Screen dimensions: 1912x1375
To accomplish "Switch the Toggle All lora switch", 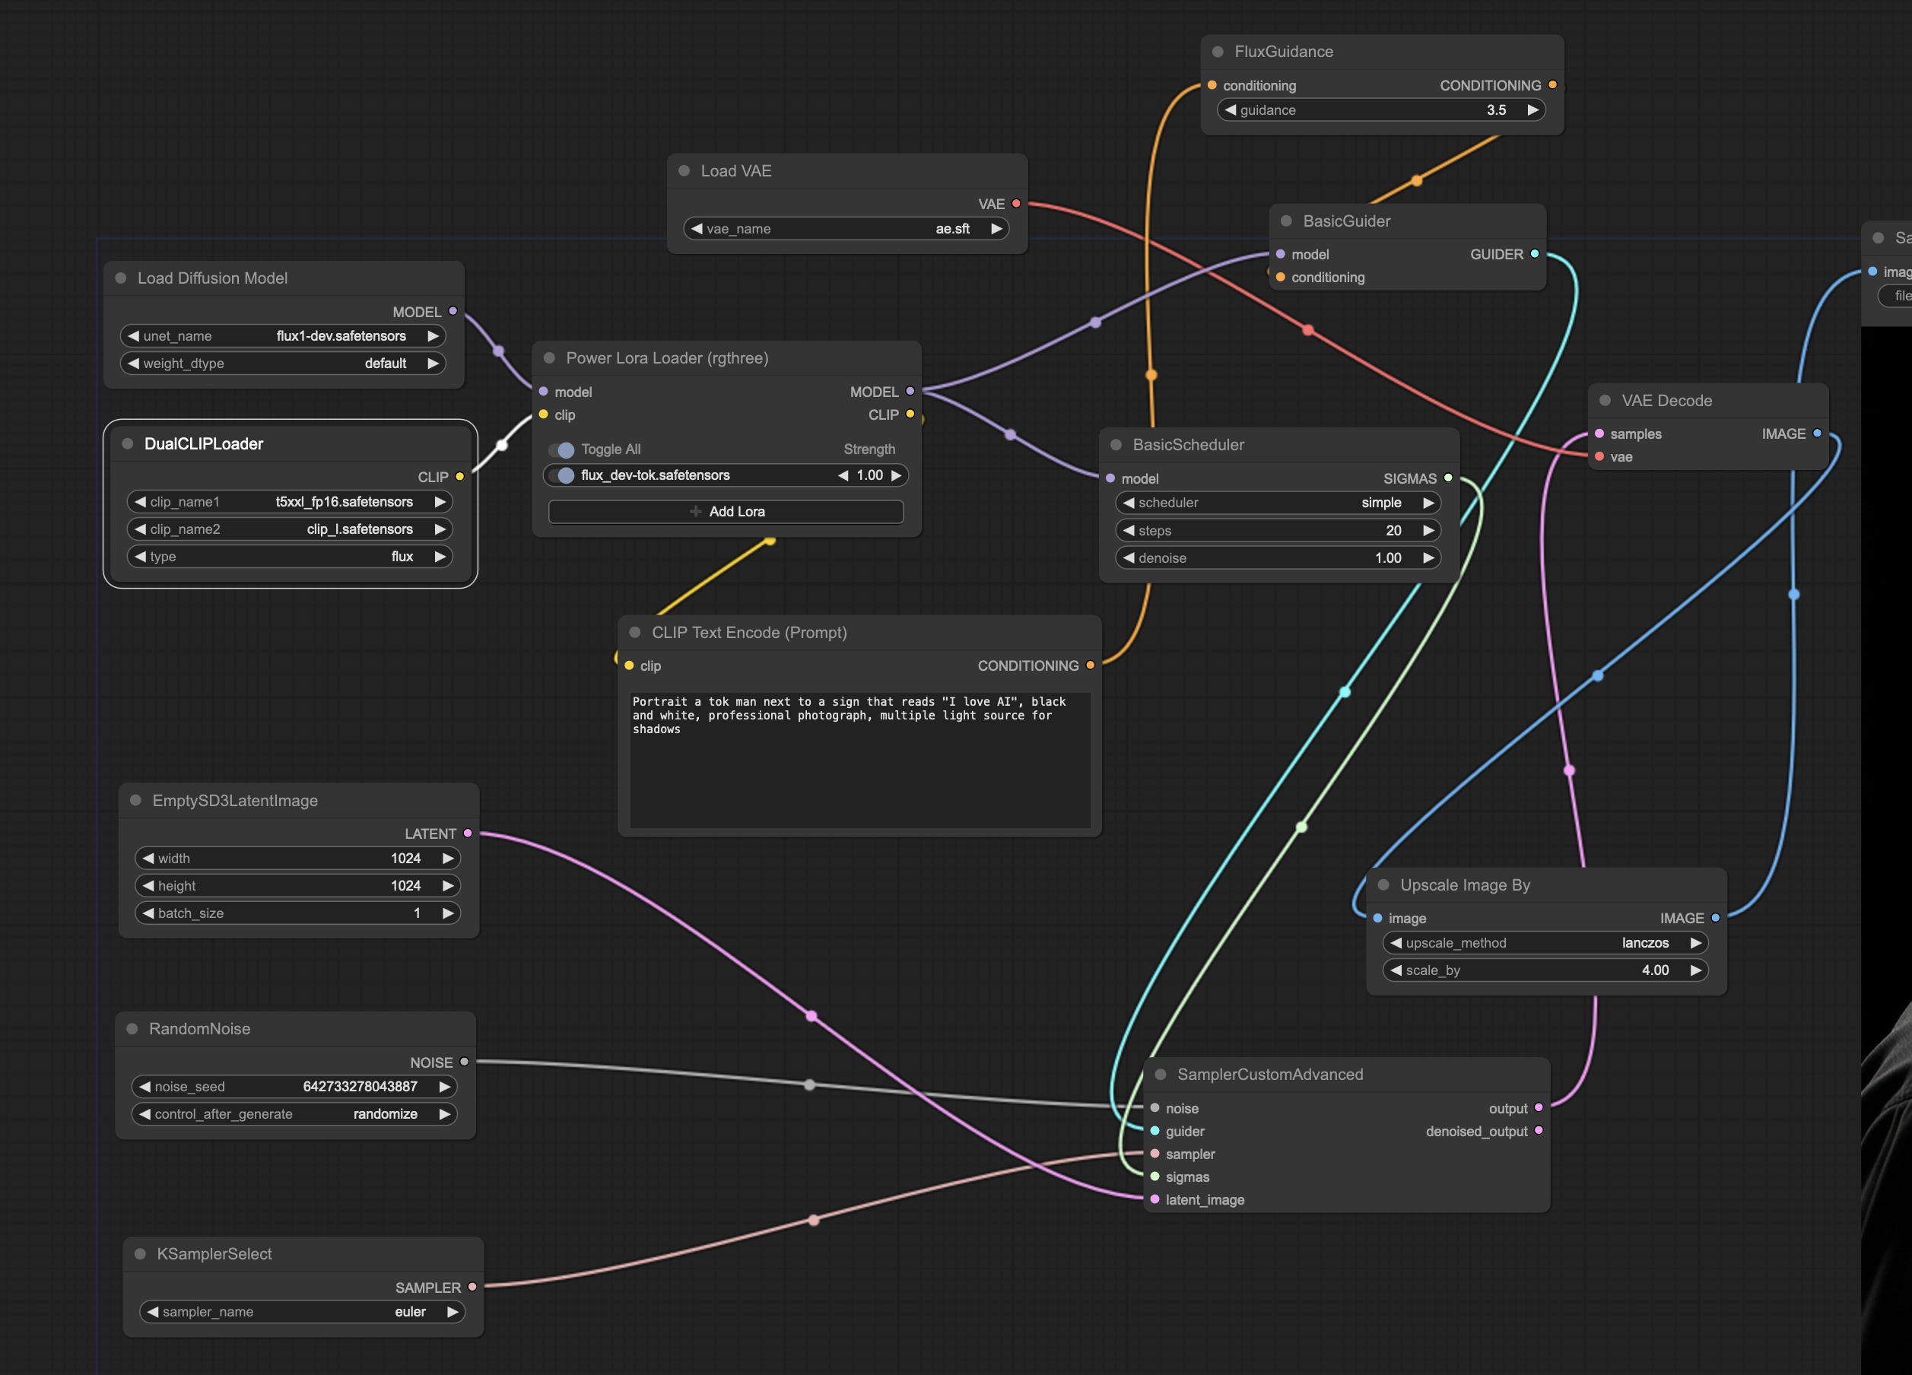I will point(562,449).
